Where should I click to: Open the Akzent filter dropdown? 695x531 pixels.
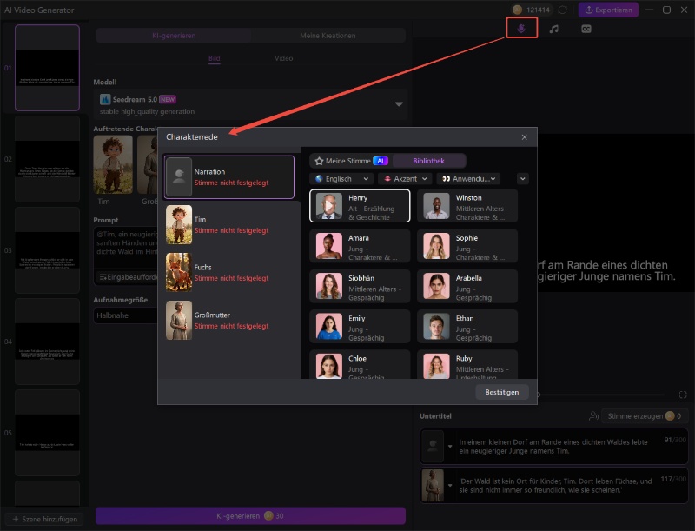[405, 179]
